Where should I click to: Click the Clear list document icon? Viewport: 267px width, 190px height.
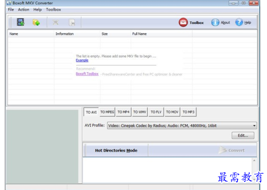coord(72,22)
